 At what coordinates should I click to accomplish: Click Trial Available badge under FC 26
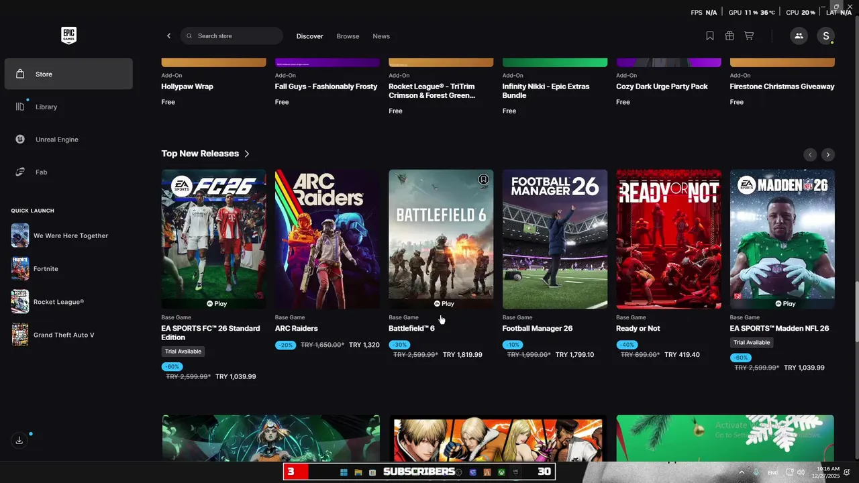coord(183,352)
